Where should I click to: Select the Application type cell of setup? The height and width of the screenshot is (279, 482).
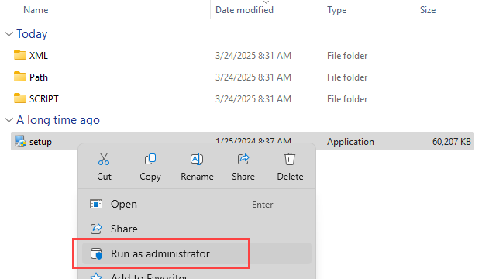(350, 142)
